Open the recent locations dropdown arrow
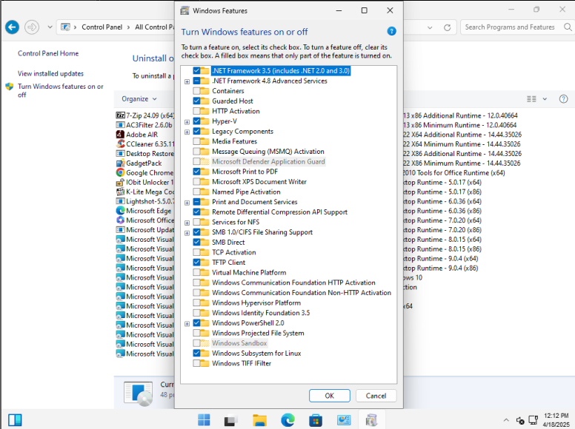This screenshot has width=575, height=429. click(x=50, y=27)
